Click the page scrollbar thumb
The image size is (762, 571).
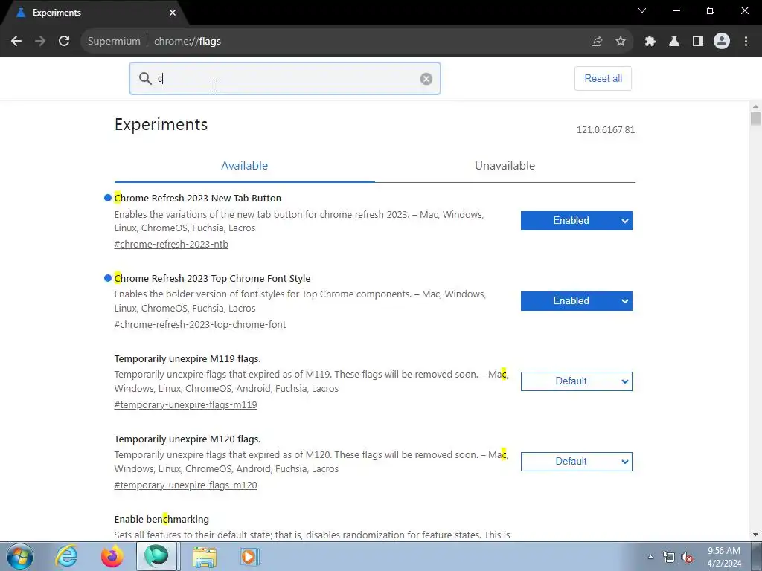755,118
